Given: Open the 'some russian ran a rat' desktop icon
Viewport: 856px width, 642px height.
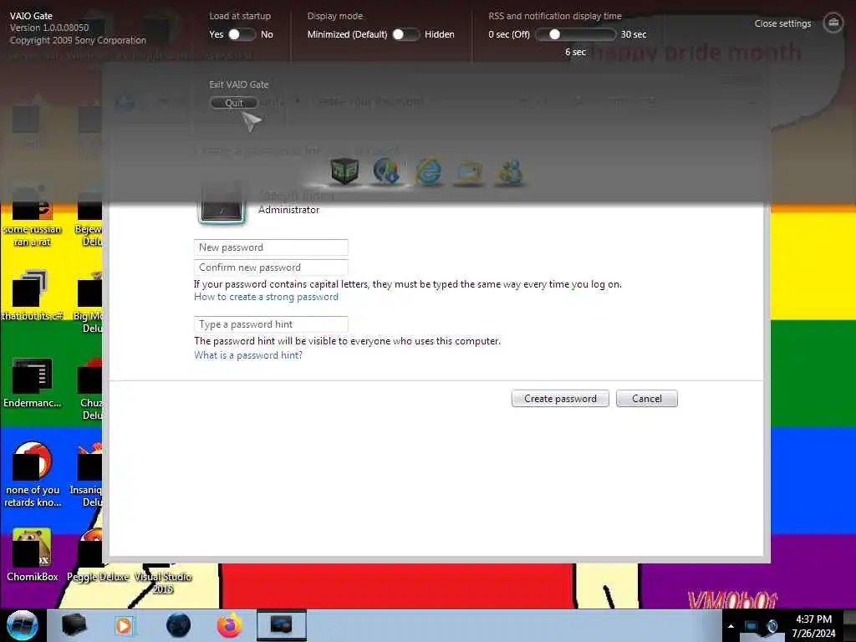Looking at the screenshot, I should point(33,217).
